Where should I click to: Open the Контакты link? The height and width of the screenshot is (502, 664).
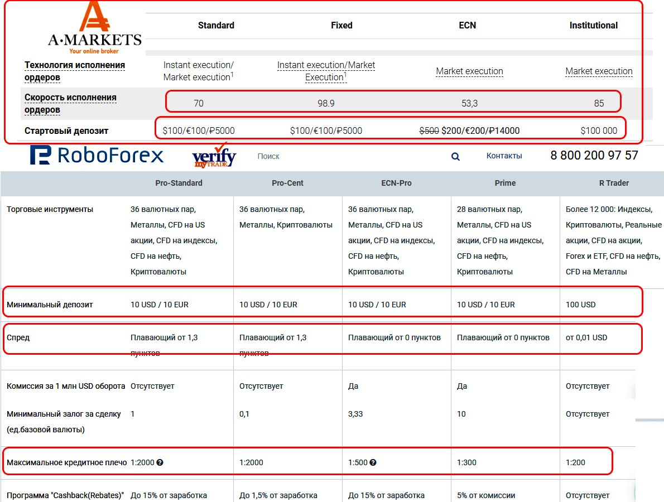coord(504,156)
